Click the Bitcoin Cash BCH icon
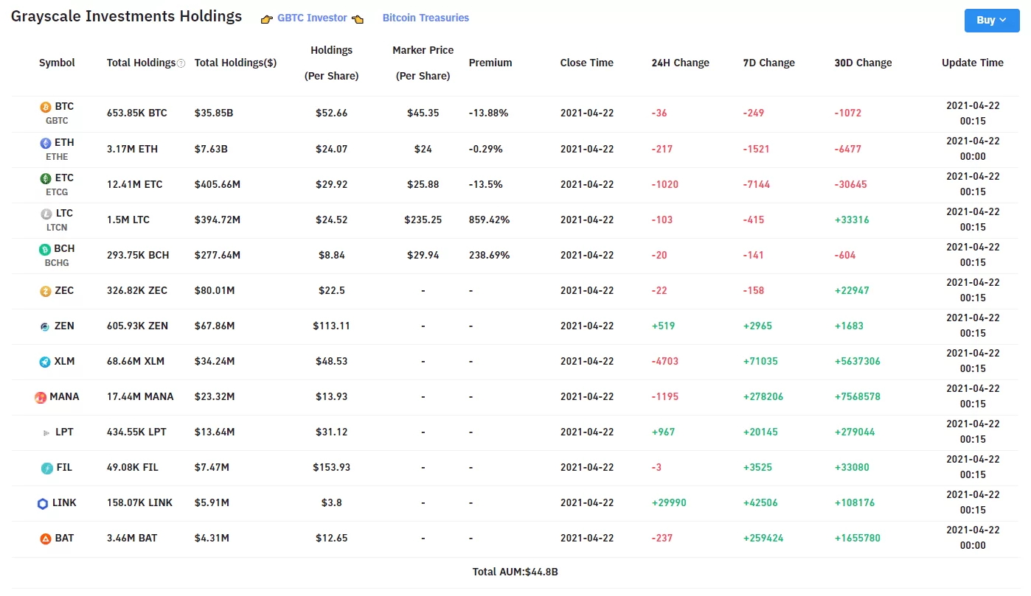Viewport: 1031px width, 596px height. coord(46,249)
